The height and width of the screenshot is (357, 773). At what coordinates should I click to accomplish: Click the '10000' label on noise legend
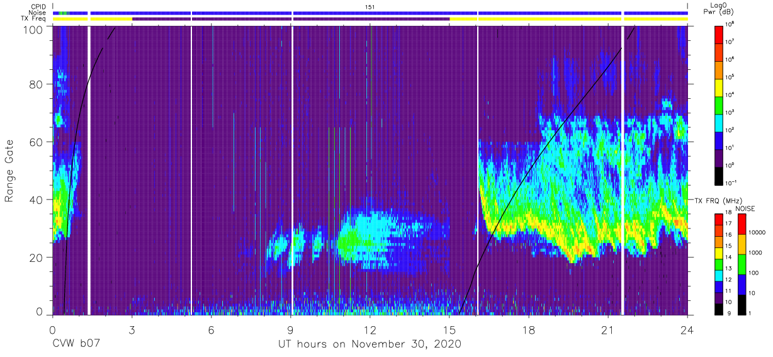(x=756, y=233)
